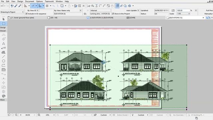Click the Undo arrow icon
This screenshot has height=120, width=213.
click(x=3, y=6)
